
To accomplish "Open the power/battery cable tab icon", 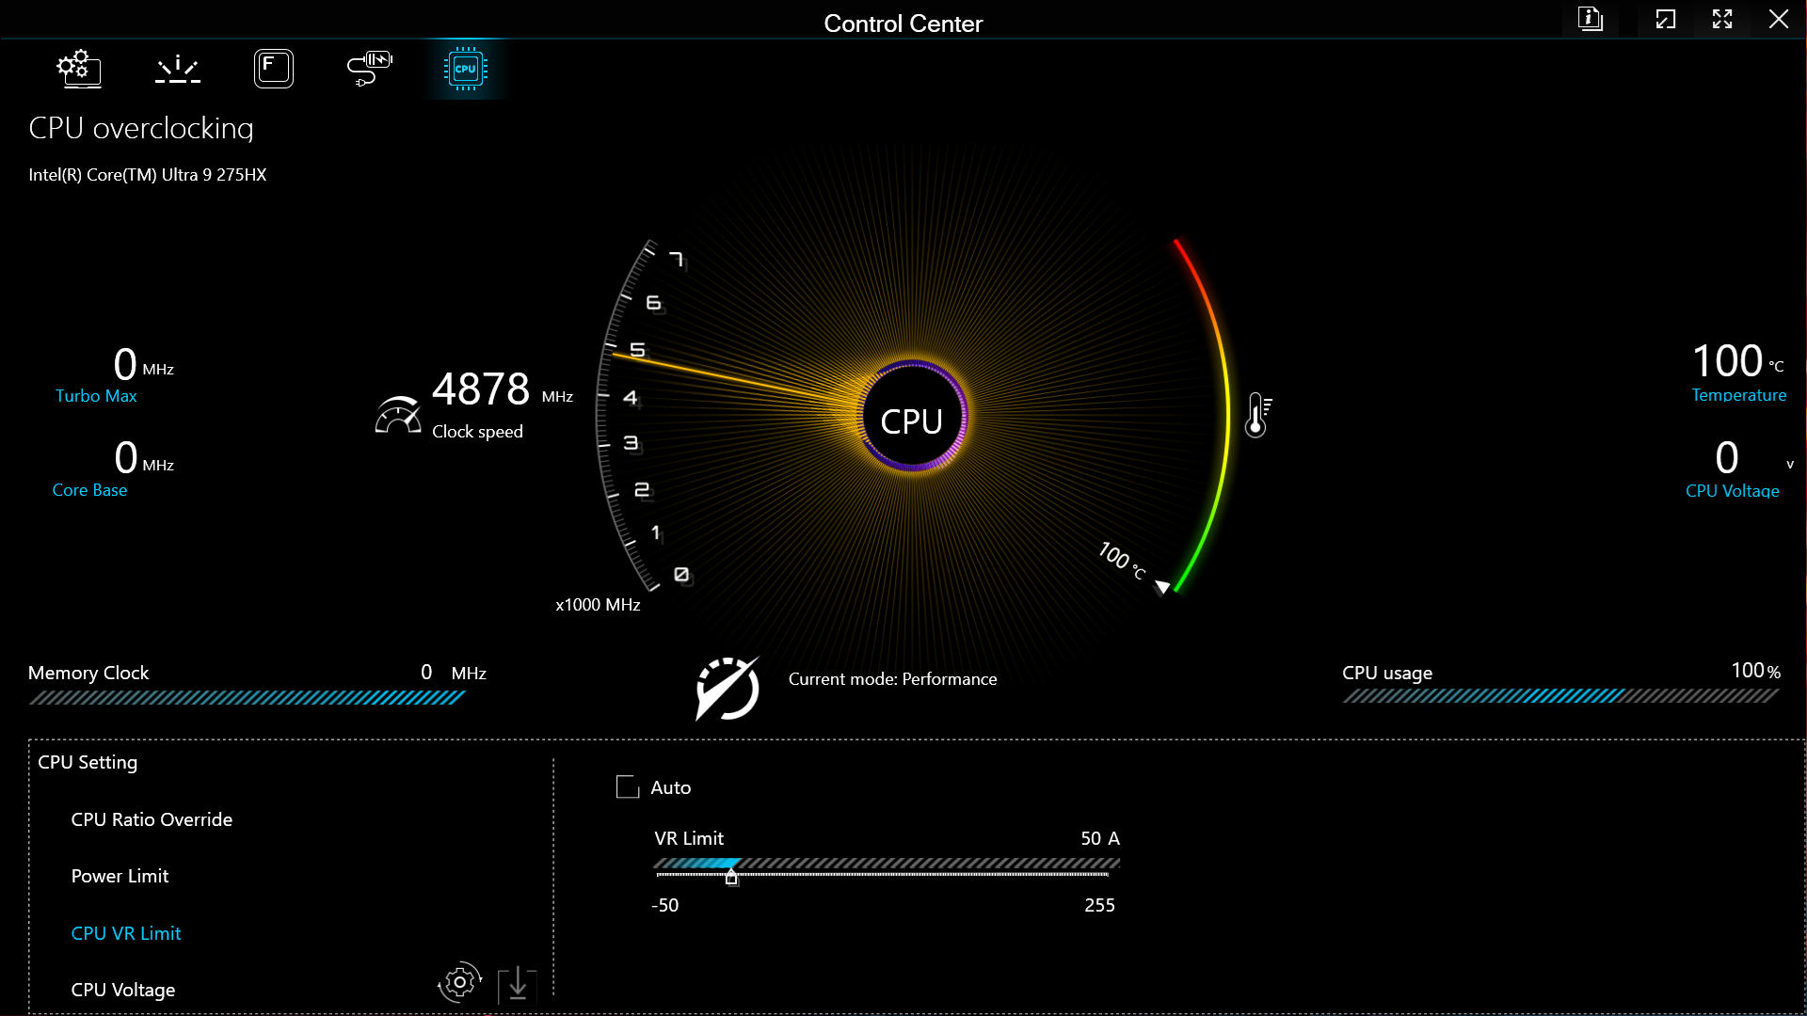I will [x=369, y=69].
